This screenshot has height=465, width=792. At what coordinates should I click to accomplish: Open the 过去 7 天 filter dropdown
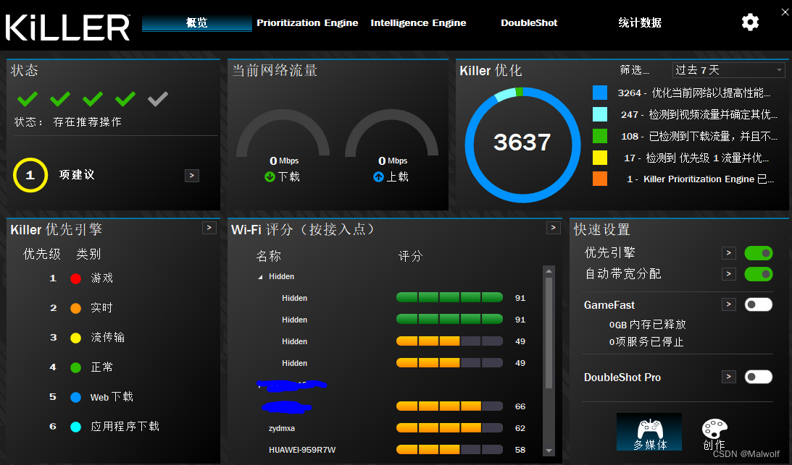click(728, 69)
